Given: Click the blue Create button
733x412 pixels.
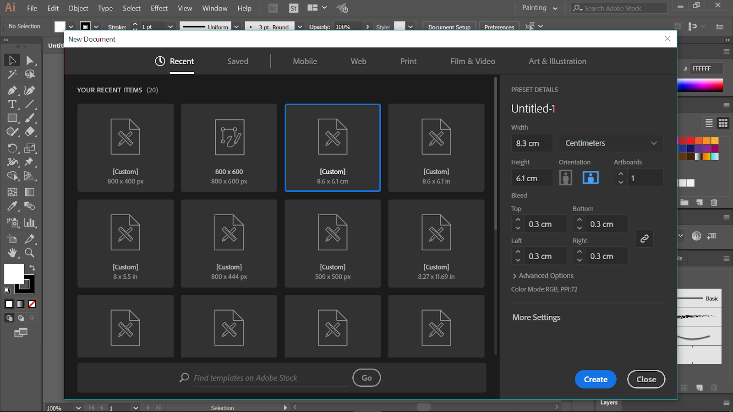Looking at the screenshot, I should pos(595,379).
